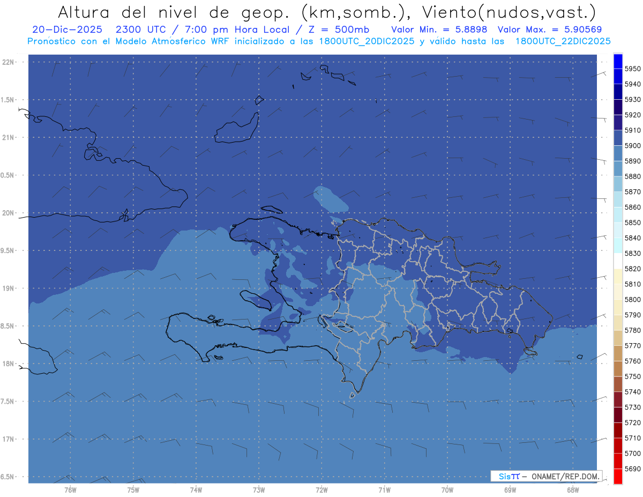Select the pale cyan swatch between 5850 and 5840

(x=618, y=230)
